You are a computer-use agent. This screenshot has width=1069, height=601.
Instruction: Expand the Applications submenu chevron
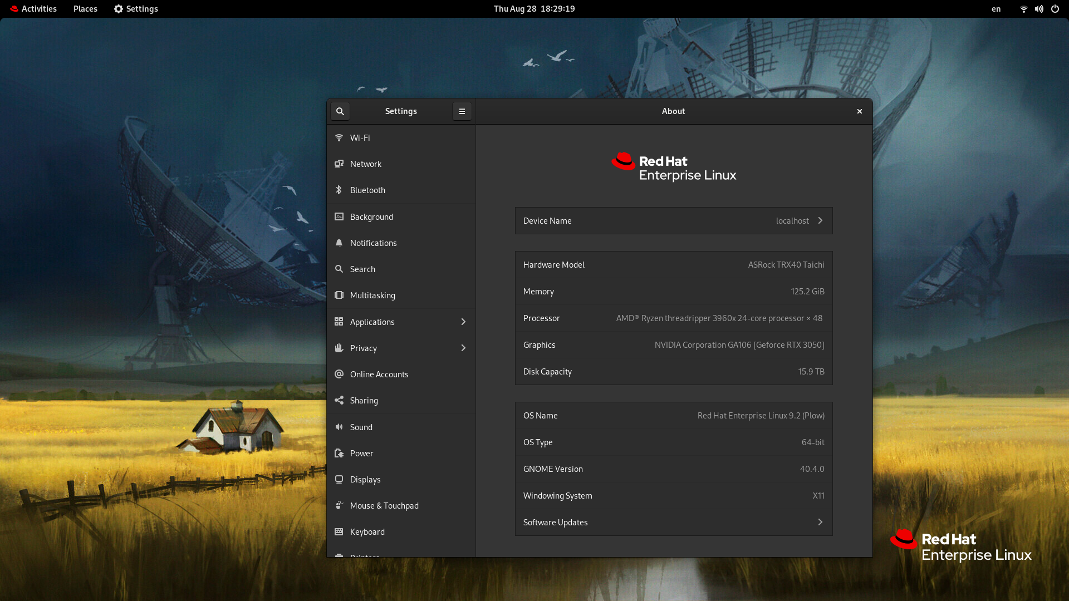[x=463, y=322]
